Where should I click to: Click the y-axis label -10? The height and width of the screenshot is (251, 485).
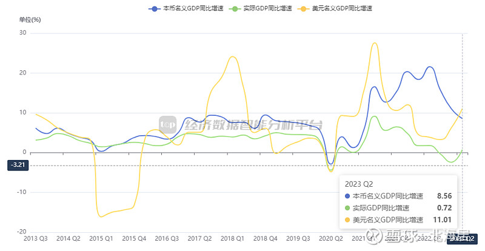[x=21, y=192]
